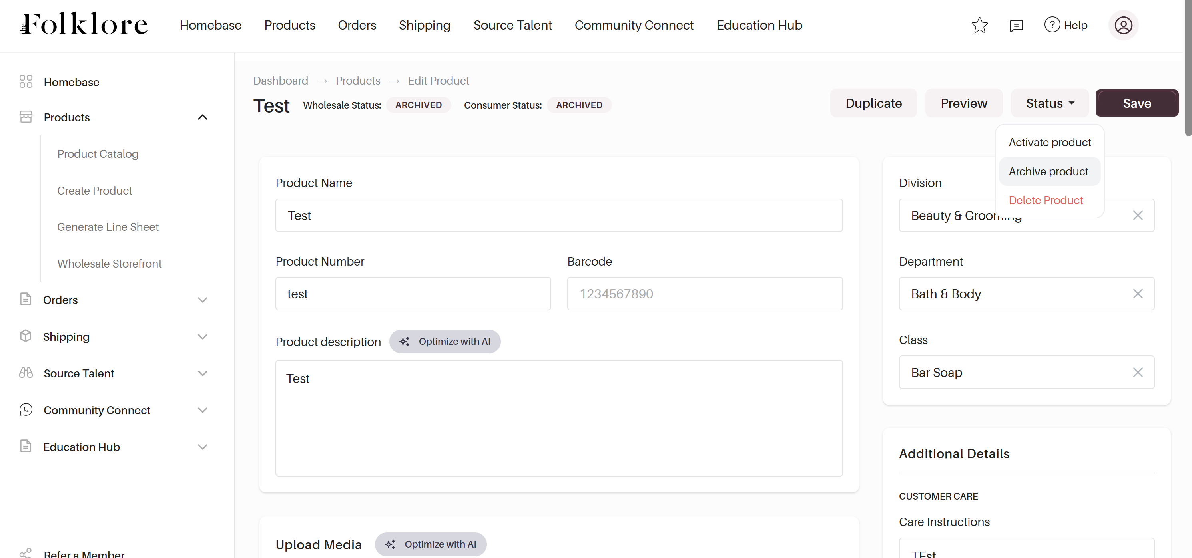The image size is (1192, 558).
Task: Open Products in top navigation
Action: tap(290, 25)
